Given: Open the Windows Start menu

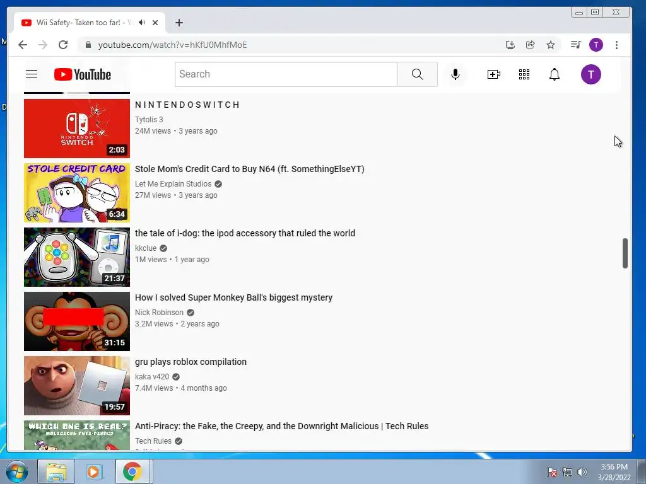Looking at the screenshot, I should click(x=17, y=471).
